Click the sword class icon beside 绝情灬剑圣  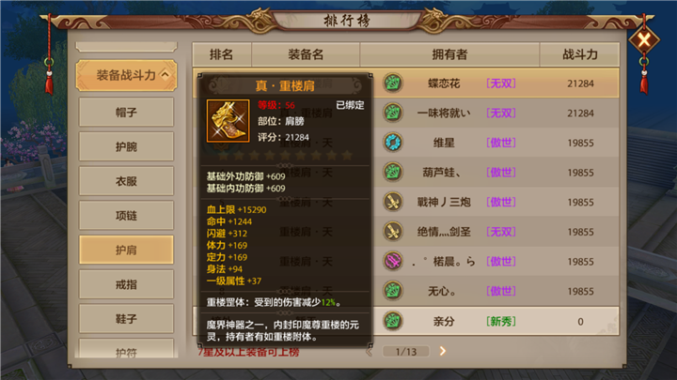393,232
